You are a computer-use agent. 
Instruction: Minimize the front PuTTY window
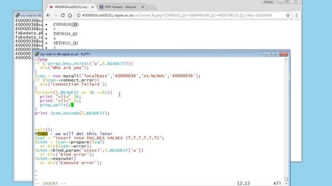tap(267, 54)
